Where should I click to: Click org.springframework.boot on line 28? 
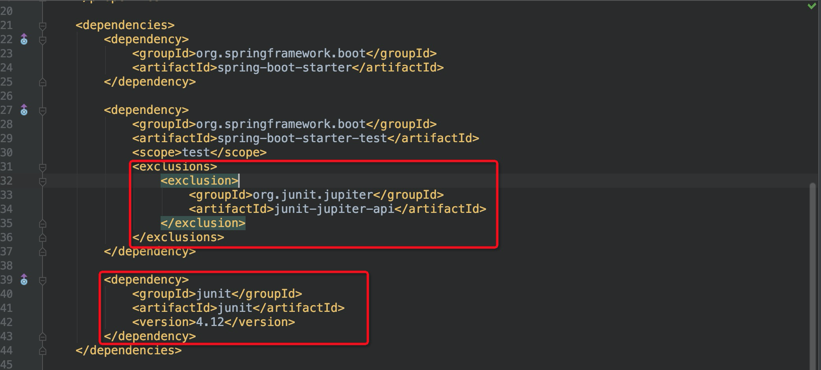[281, 124]
